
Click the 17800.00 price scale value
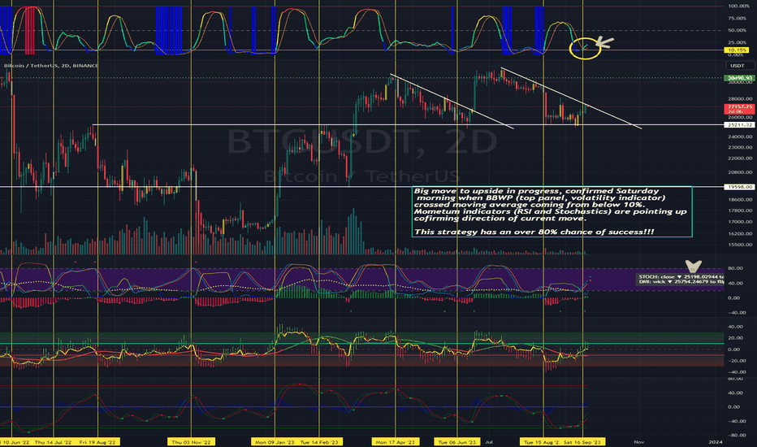pyautogui.click(x=740, y=210)
